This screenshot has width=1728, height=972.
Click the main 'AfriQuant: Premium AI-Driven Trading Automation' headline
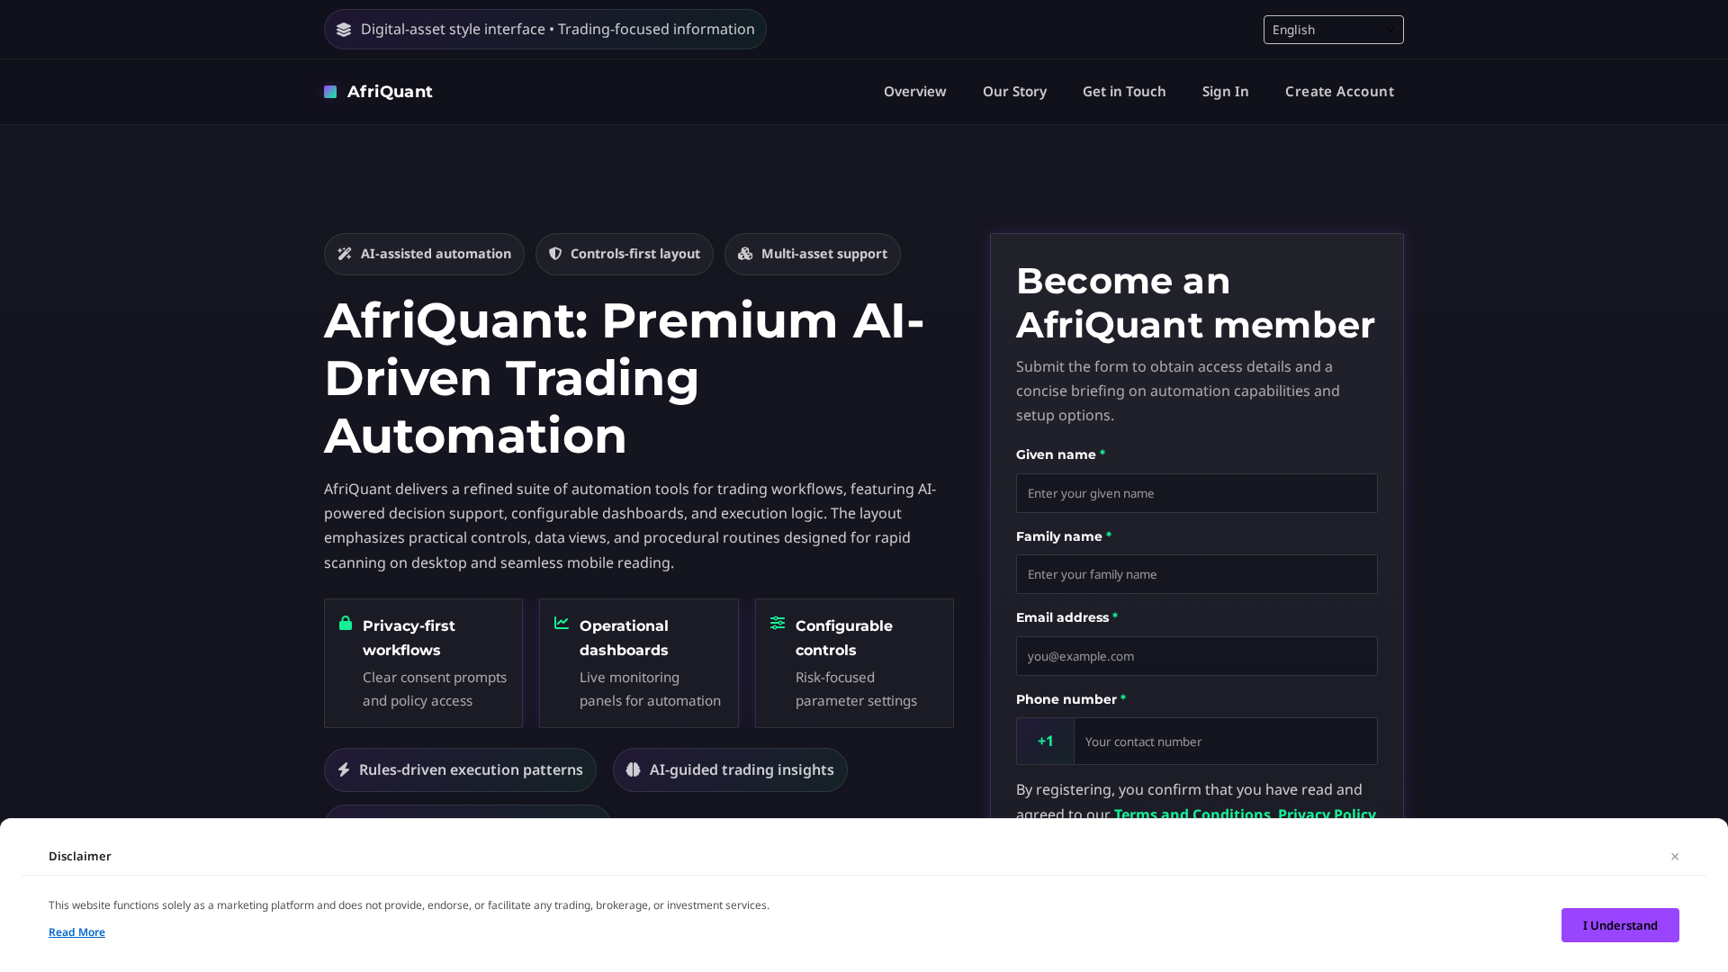[x=625, y=378]
